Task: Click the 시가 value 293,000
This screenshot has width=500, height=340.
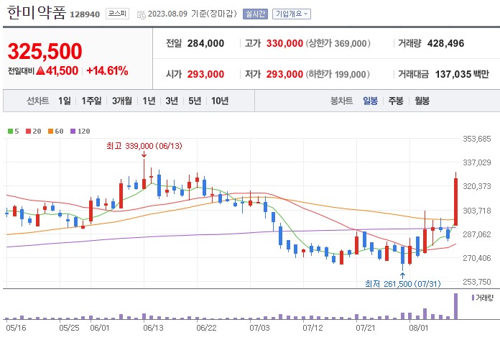Action: point(205,74)
